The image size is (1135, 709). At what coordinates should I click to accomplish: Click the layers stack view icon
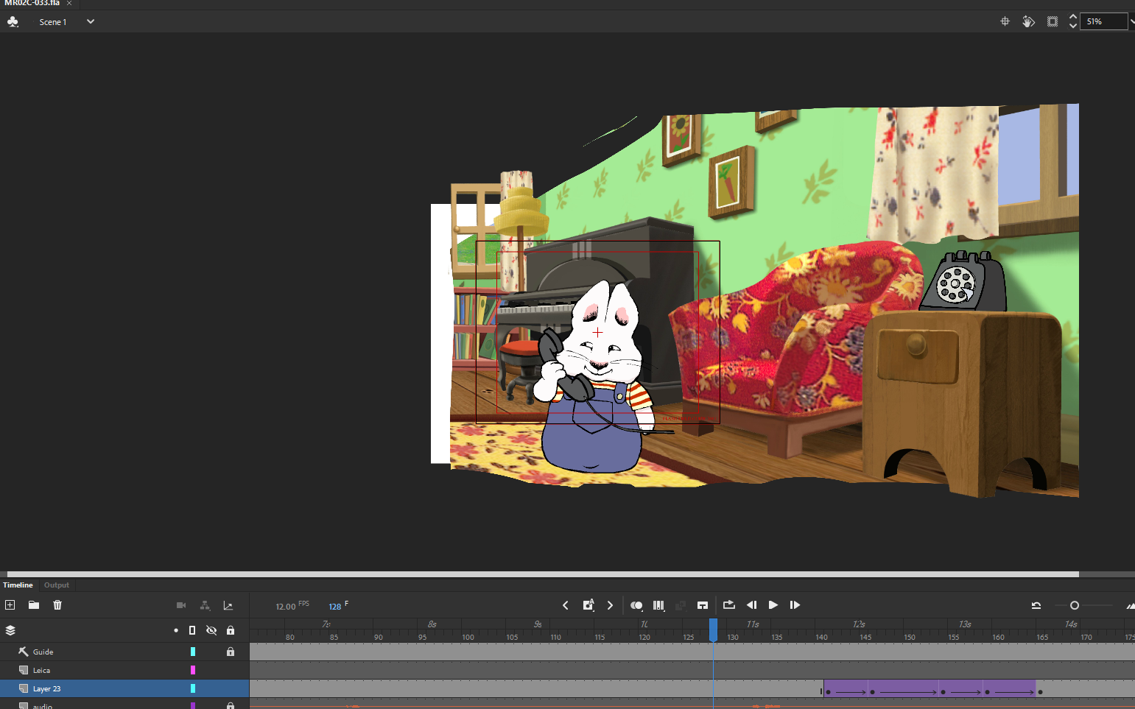10,630
